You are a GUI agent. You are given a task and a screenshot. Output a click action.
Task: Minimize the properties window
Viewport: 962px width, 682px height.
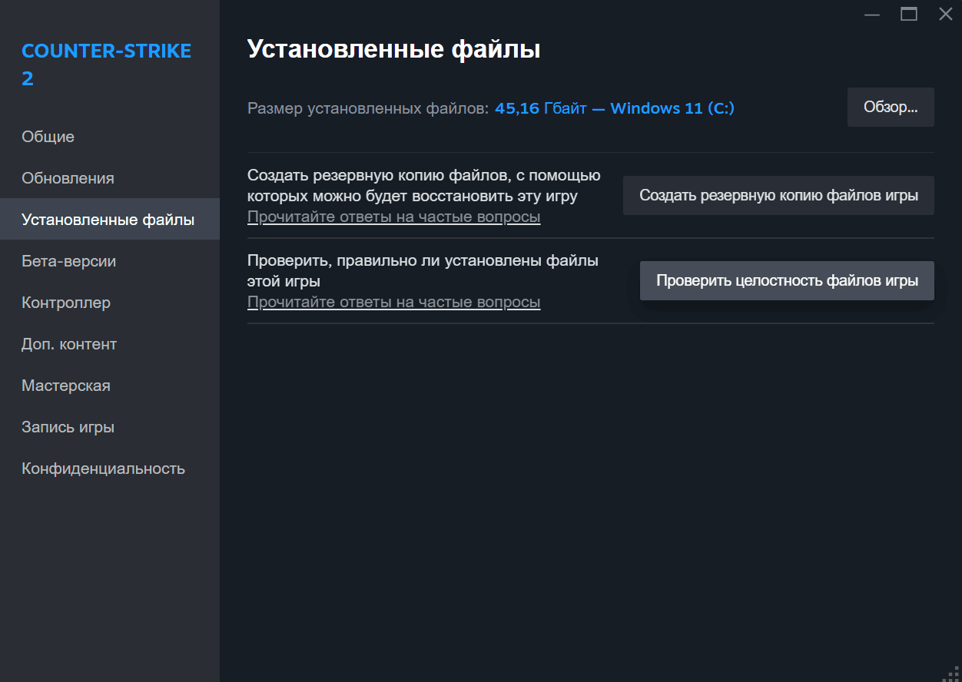[x=871, y=14]
